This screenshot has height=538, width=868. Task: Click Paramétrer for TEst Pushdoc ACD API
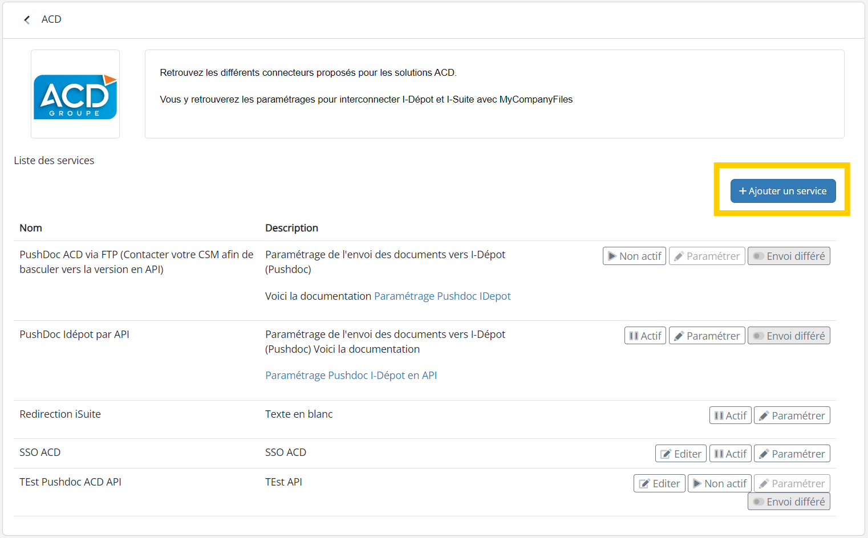(792, 484)
